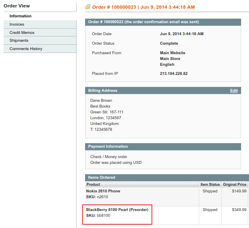Click the Shipped status for Nokia 2610

tap(210, 191)
